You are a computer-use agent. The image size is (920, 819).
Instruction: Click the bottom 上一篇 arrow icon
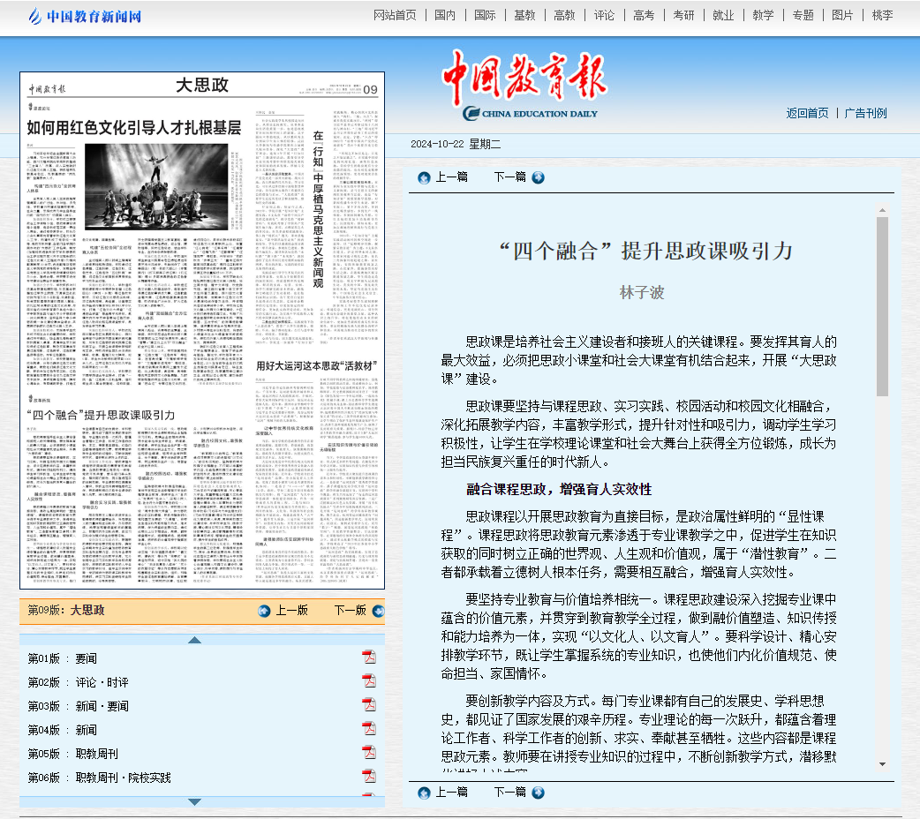pos(424,793)
